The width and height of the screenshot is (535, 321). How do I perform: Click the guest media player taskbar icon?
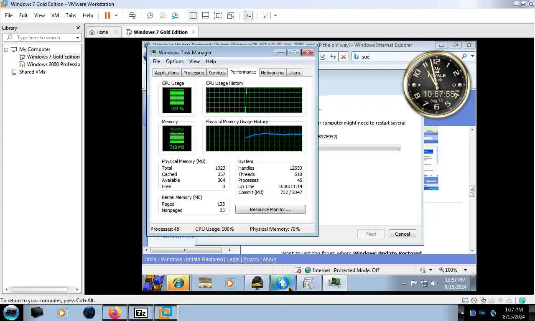click(x=230, y=283)
